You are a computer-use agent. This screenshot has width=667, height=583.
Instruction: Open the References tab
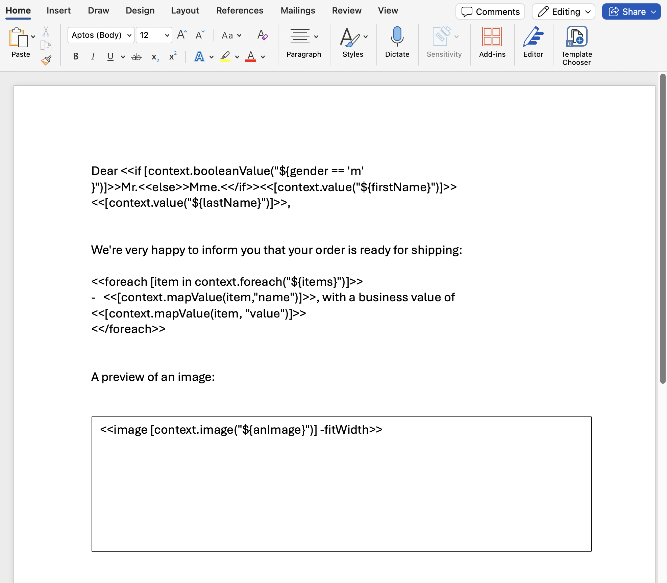click(240, 10)
